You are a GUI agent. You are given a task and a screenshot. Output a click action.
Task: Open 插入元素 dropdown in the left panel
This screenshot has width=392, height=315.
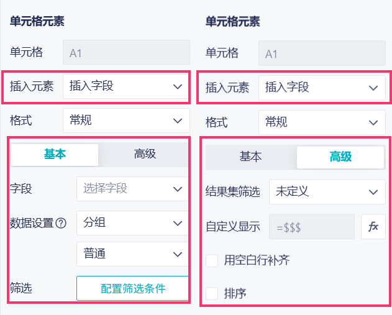(126, 86)
